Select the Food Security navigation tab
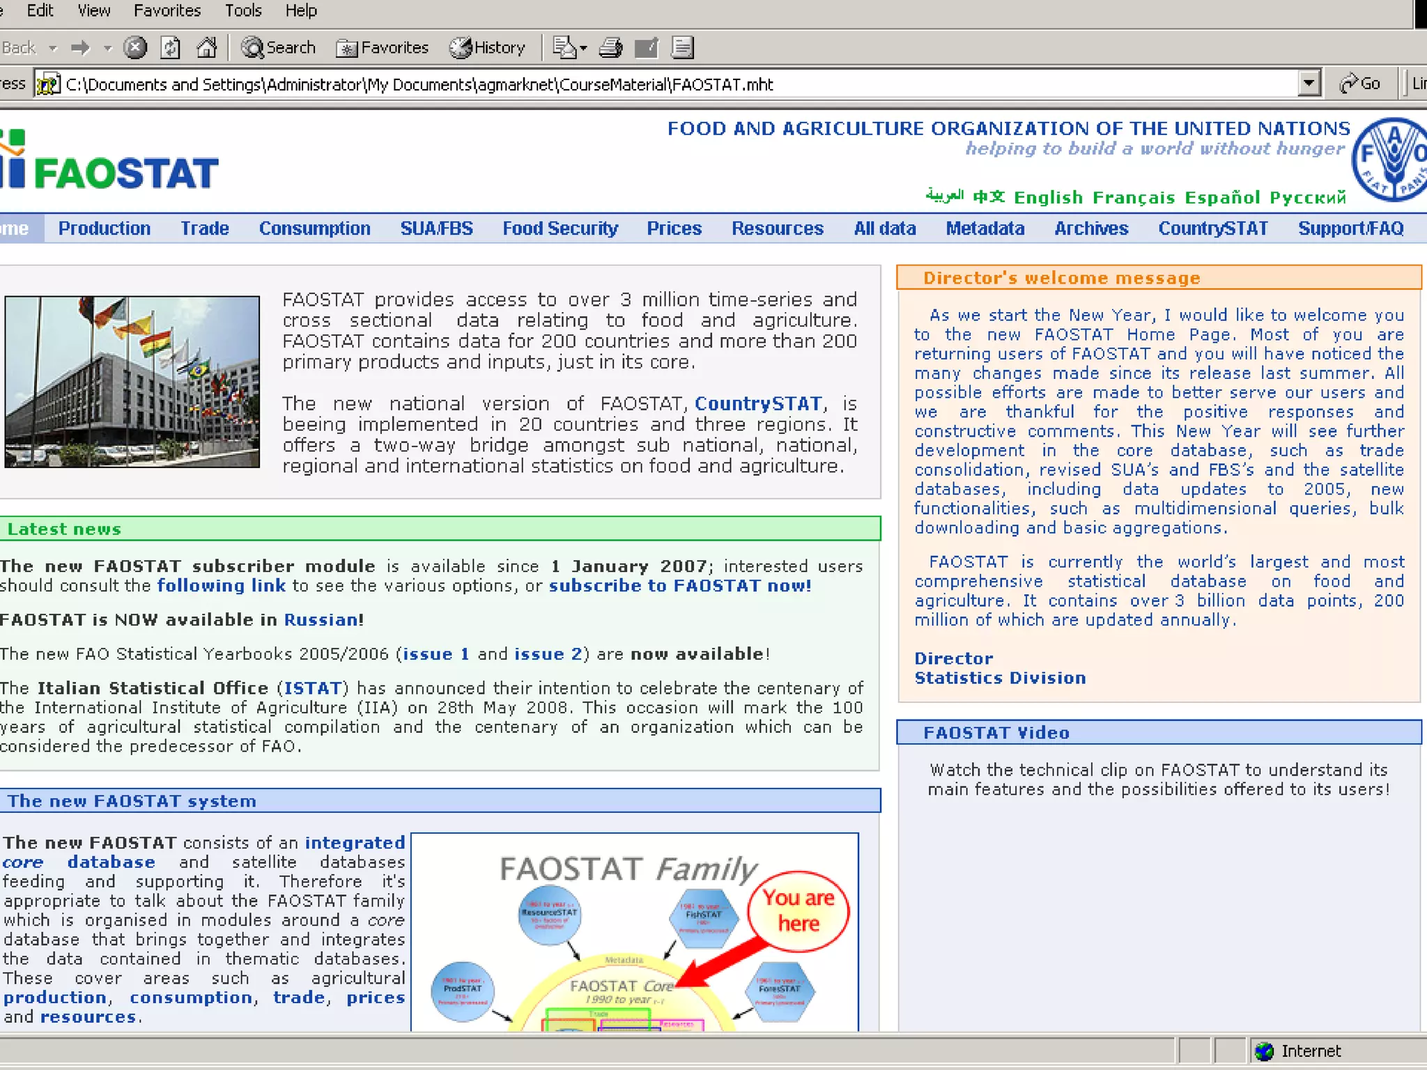 560,228
